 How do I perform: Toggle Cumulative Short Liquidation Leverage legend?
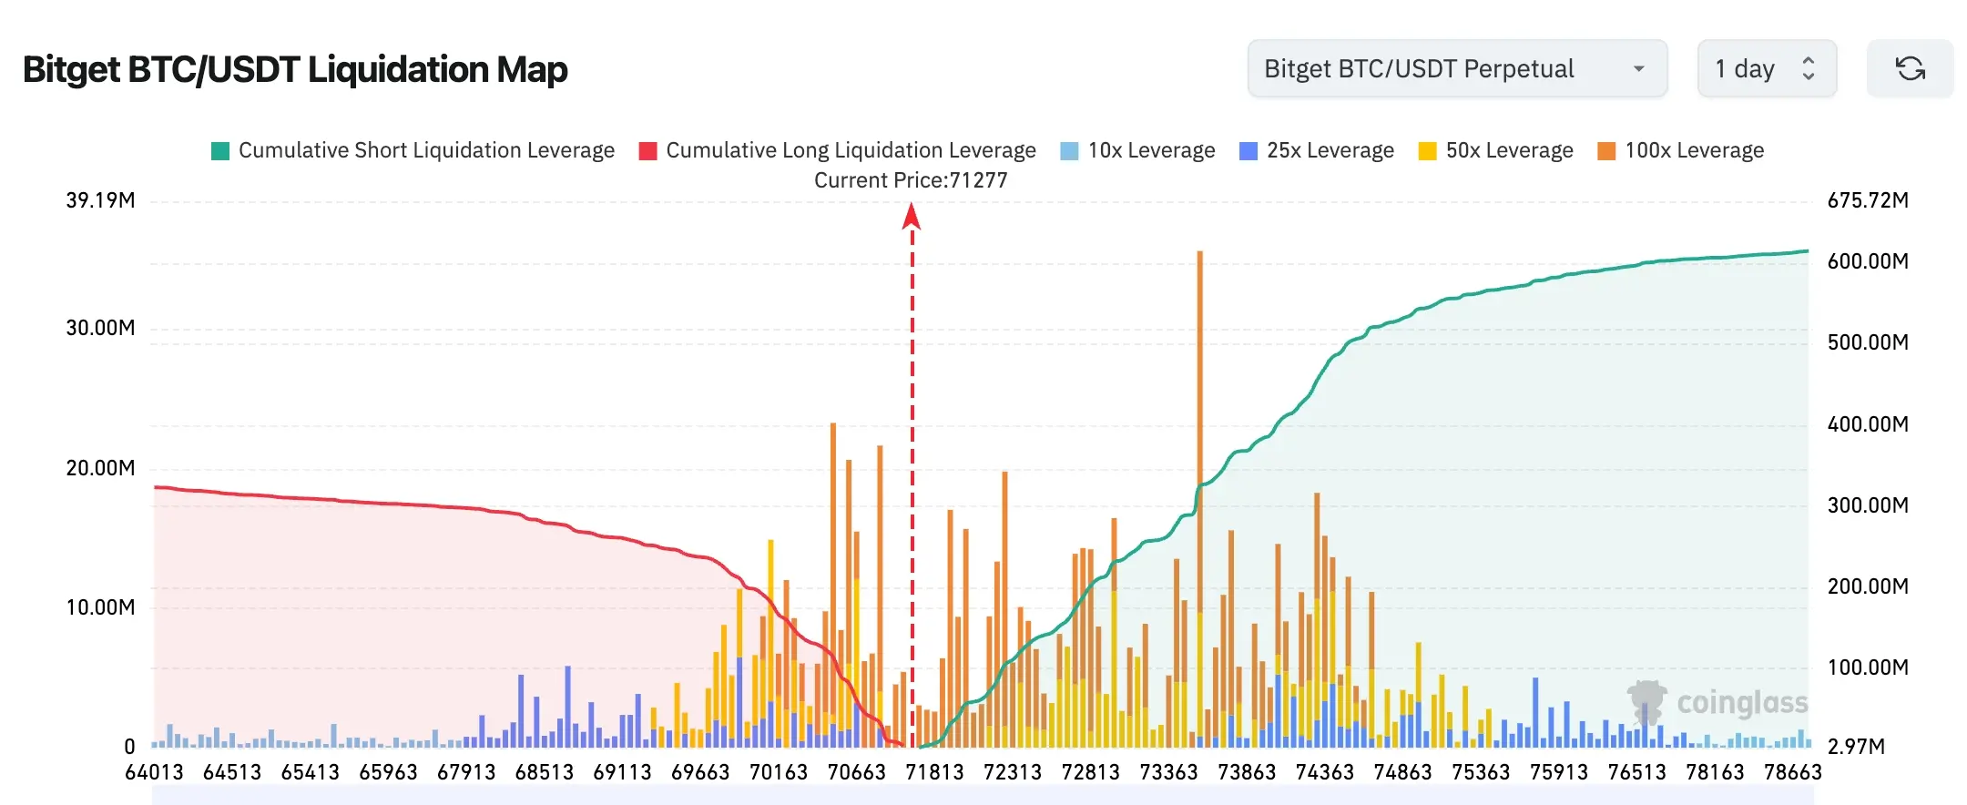coord(413,150)
